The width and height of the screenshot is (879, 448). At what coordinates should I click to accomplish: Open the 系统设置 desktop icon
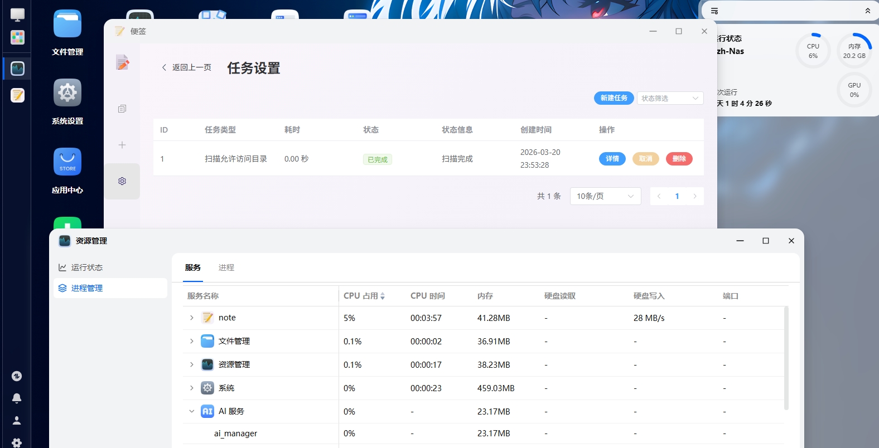[67, 92]
